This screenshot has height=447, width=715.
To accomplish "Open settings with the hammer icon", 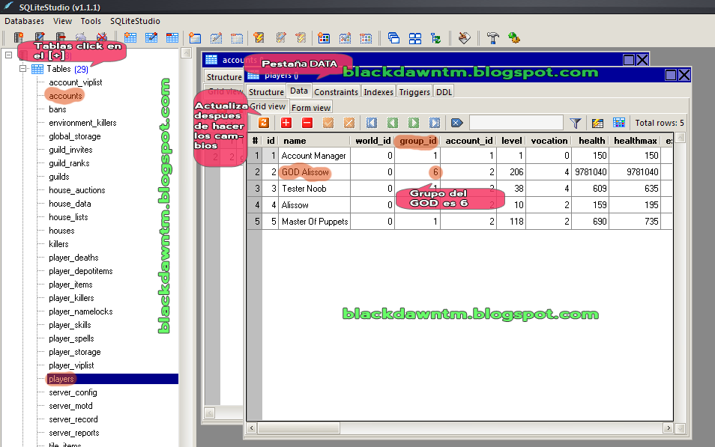I will (x=492, y=38).
